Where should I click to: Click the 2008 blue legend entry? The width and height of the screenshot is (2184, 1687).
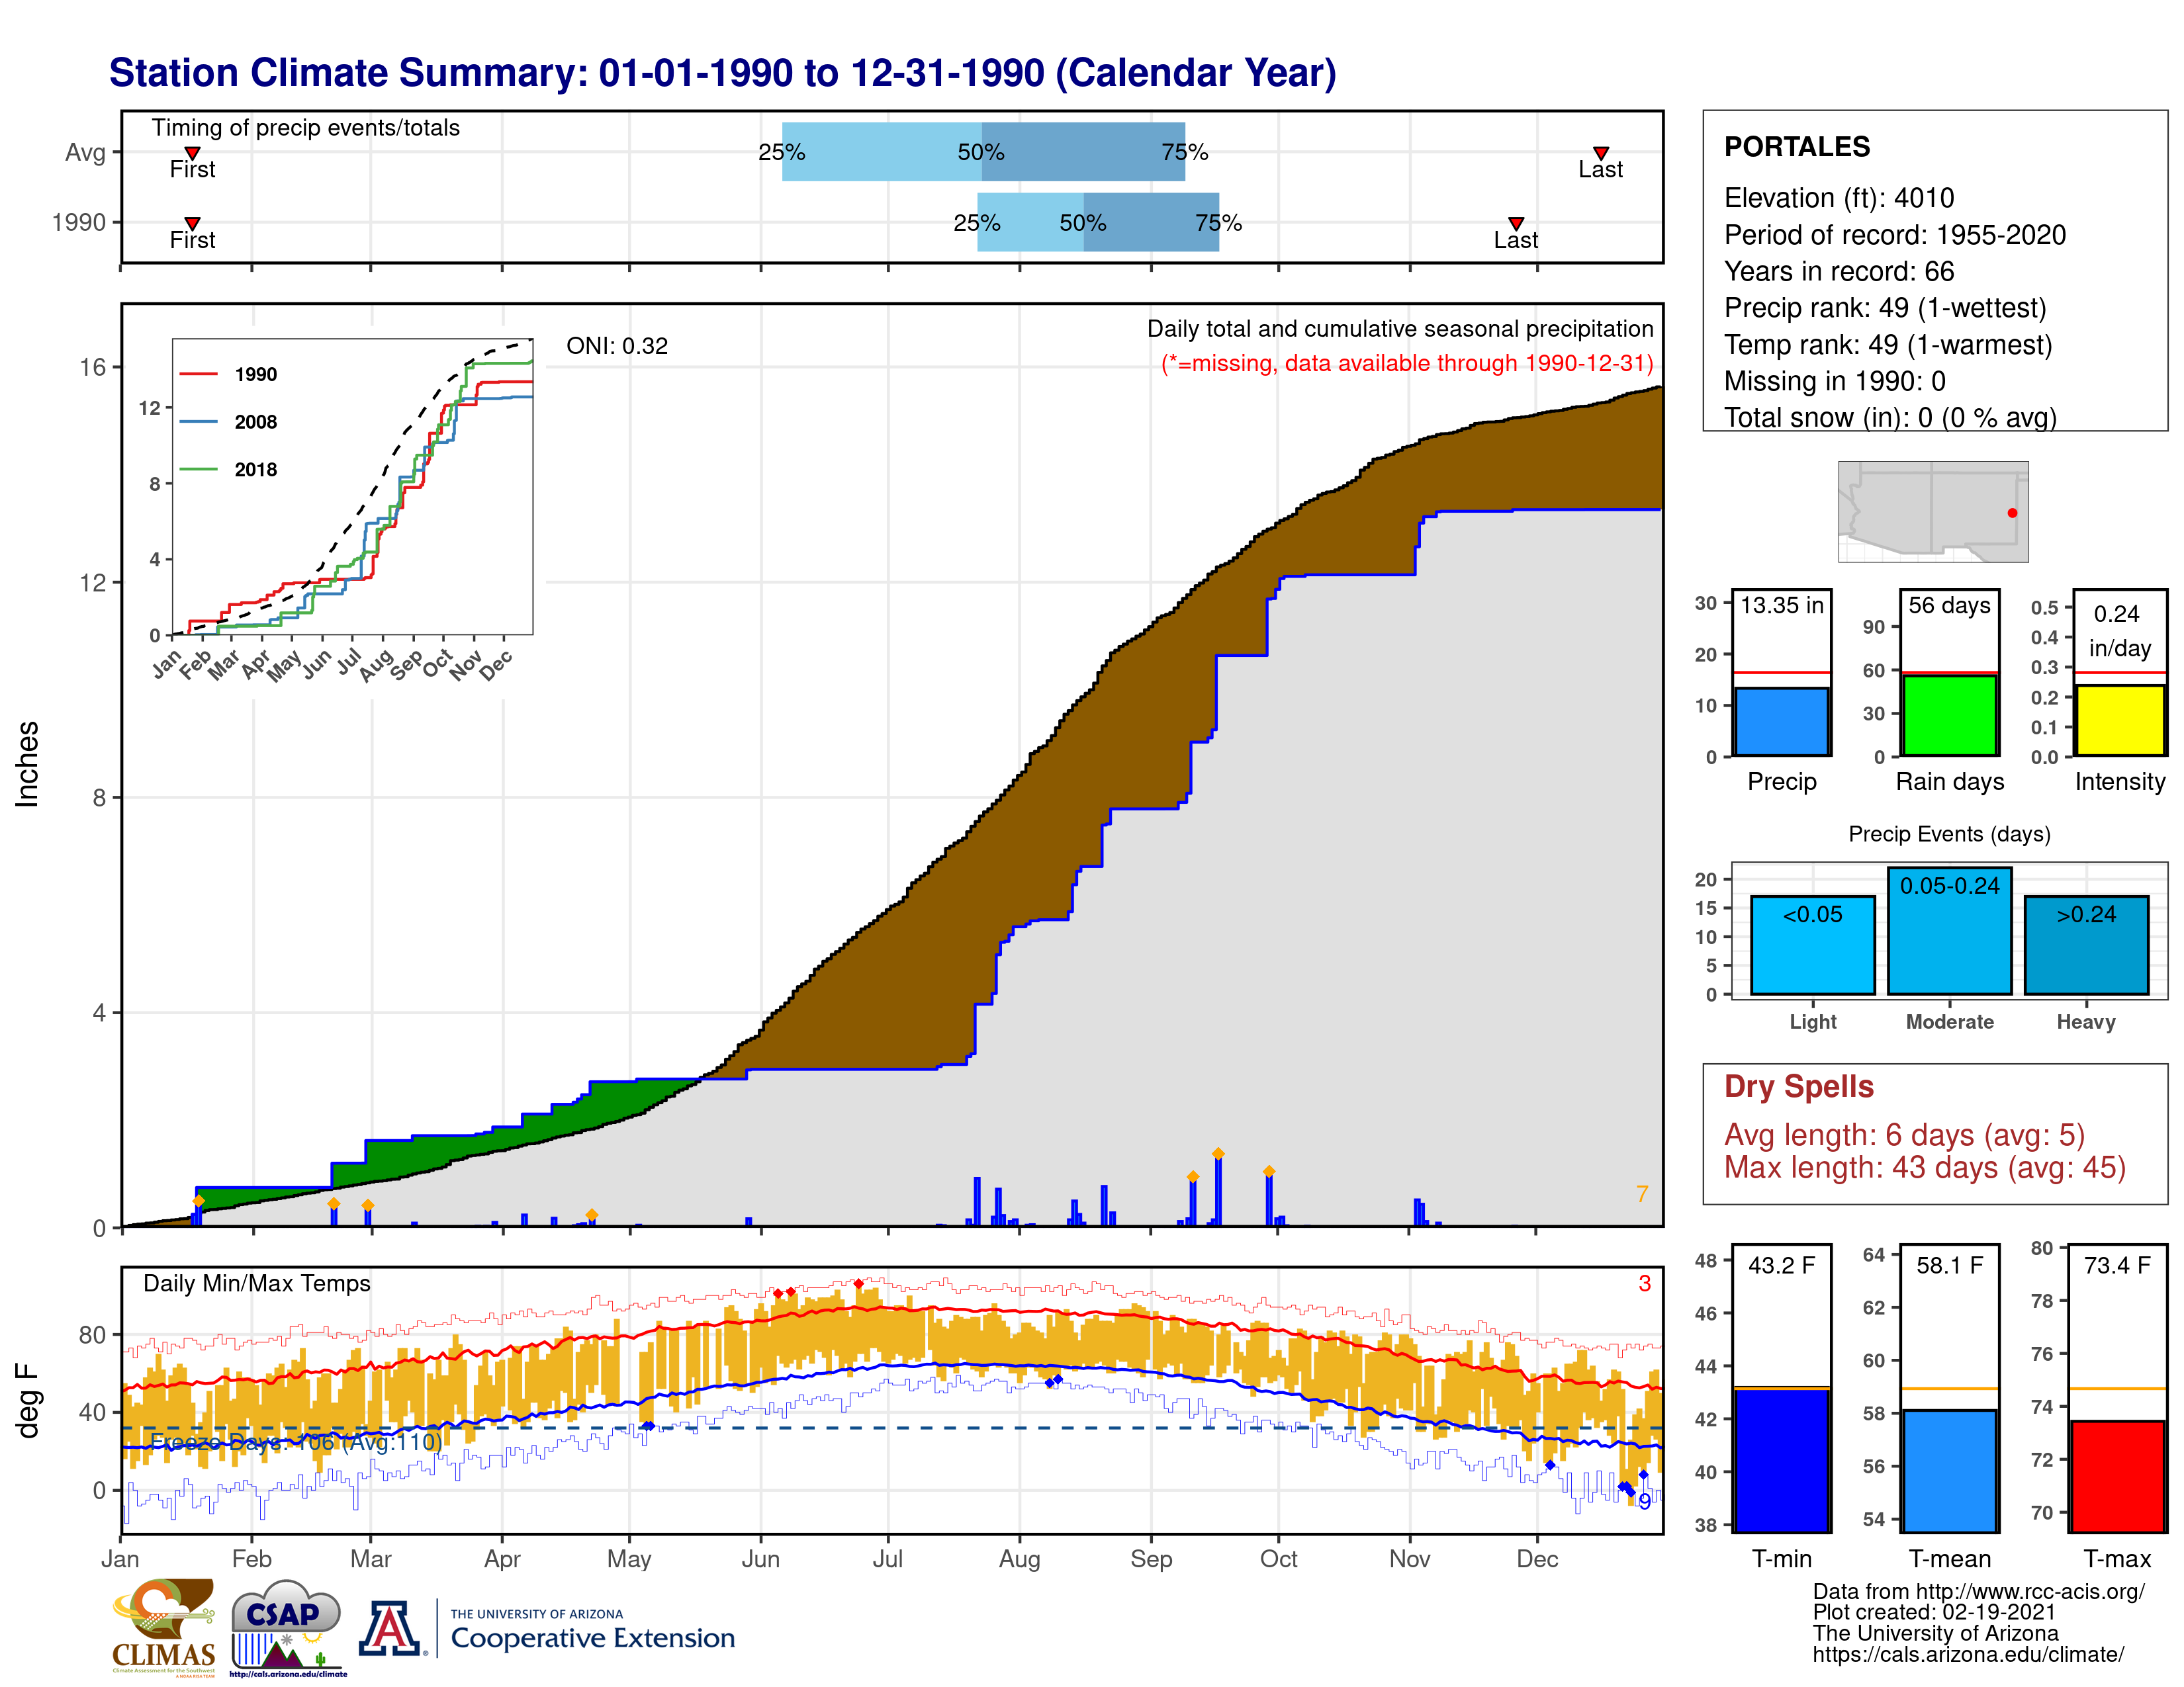coord(229,422)
